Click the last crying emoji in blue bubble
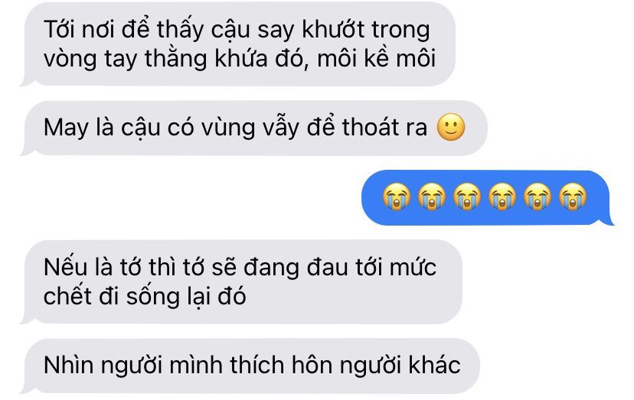 coord(573,197)
